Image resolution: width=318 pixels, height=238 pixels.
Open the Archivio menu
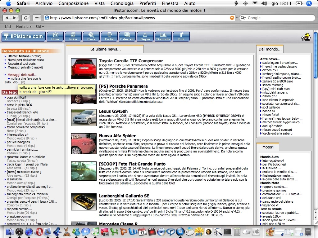pos(44,3)
